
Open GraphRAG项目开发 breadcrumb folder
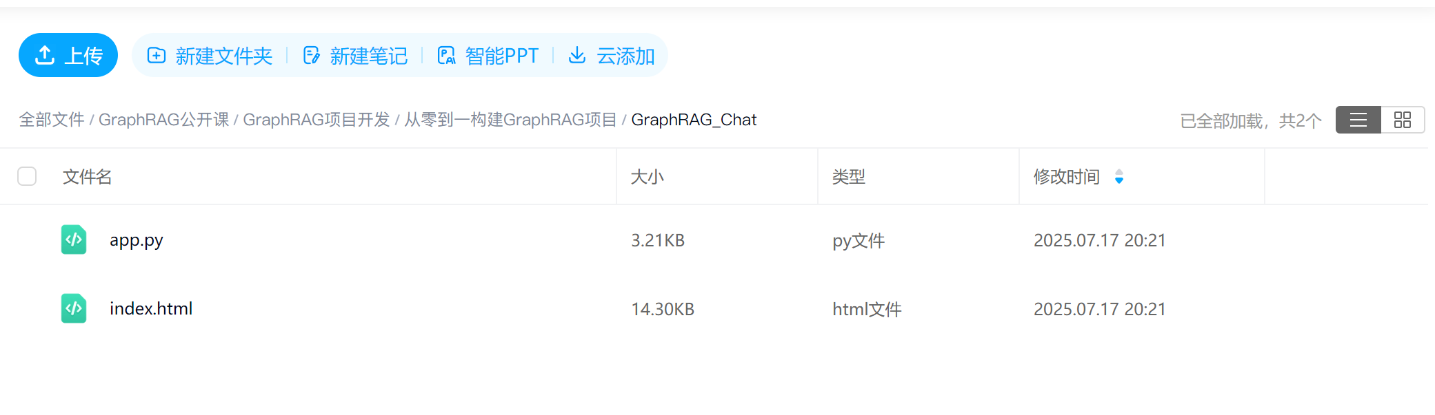(317, 120)
